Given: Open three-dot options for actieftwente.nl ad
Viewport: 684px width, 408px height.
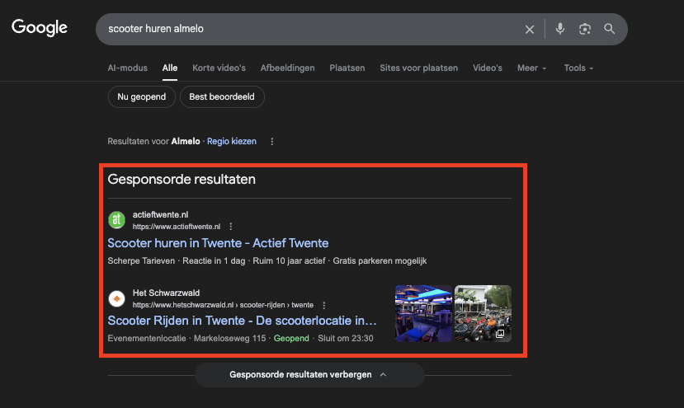Looking at the screenshot, I should coord(231,227).
